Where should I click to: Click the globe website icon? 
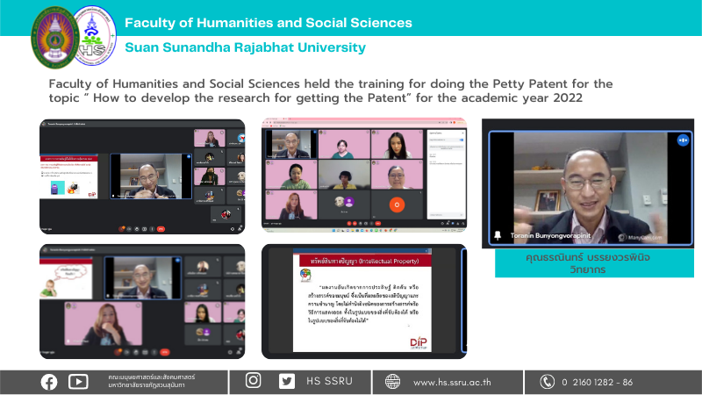click(392, 381)
